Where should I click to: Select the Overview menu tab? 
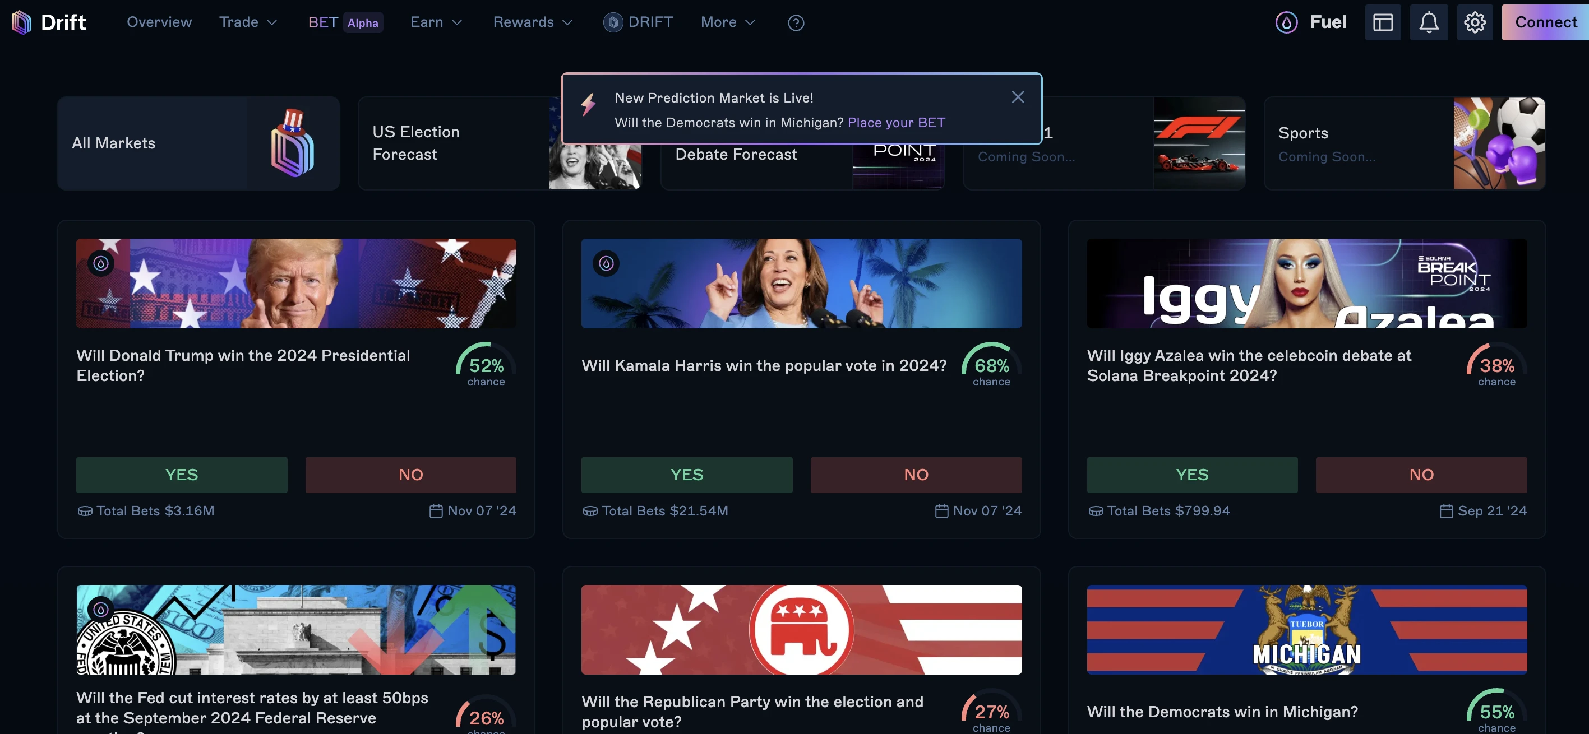click(x=159, y=22)
